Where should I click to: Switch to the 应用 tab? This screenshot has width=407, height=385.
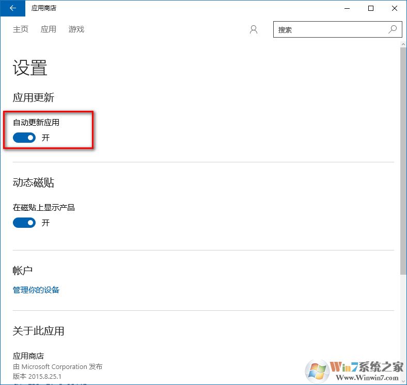[x=48, y=29]
